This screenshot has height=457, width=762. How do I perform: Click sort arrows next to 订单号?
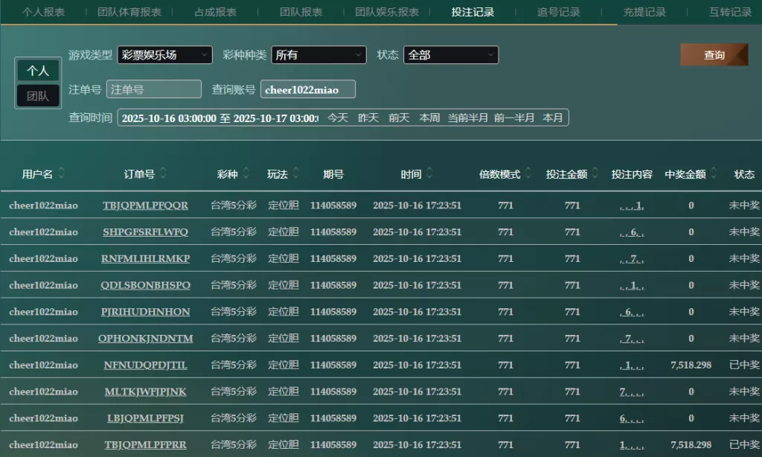tap(163, 173)
